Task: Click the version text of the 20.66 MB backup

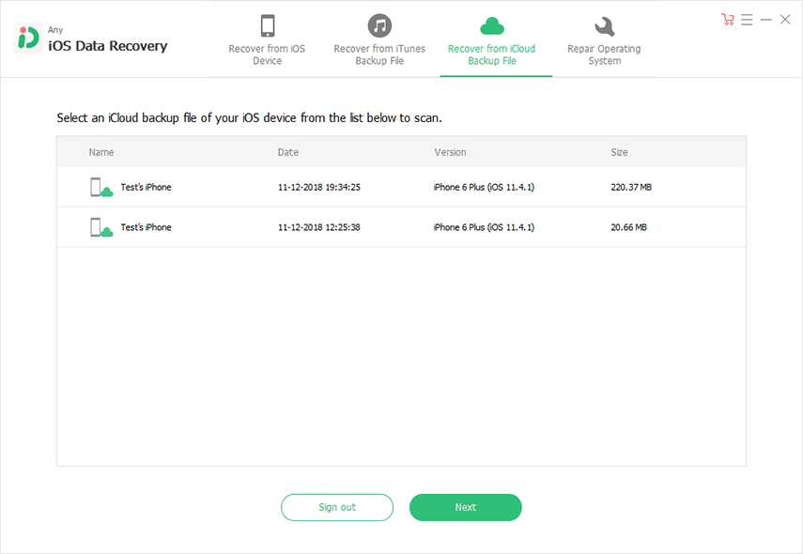Action: 484,227
